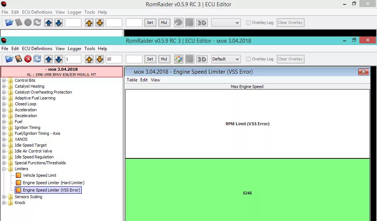Screen dimensions: 377x221
Task: Click greyed refresh icon in background window toolbar
Action: [x=37, y=22]
